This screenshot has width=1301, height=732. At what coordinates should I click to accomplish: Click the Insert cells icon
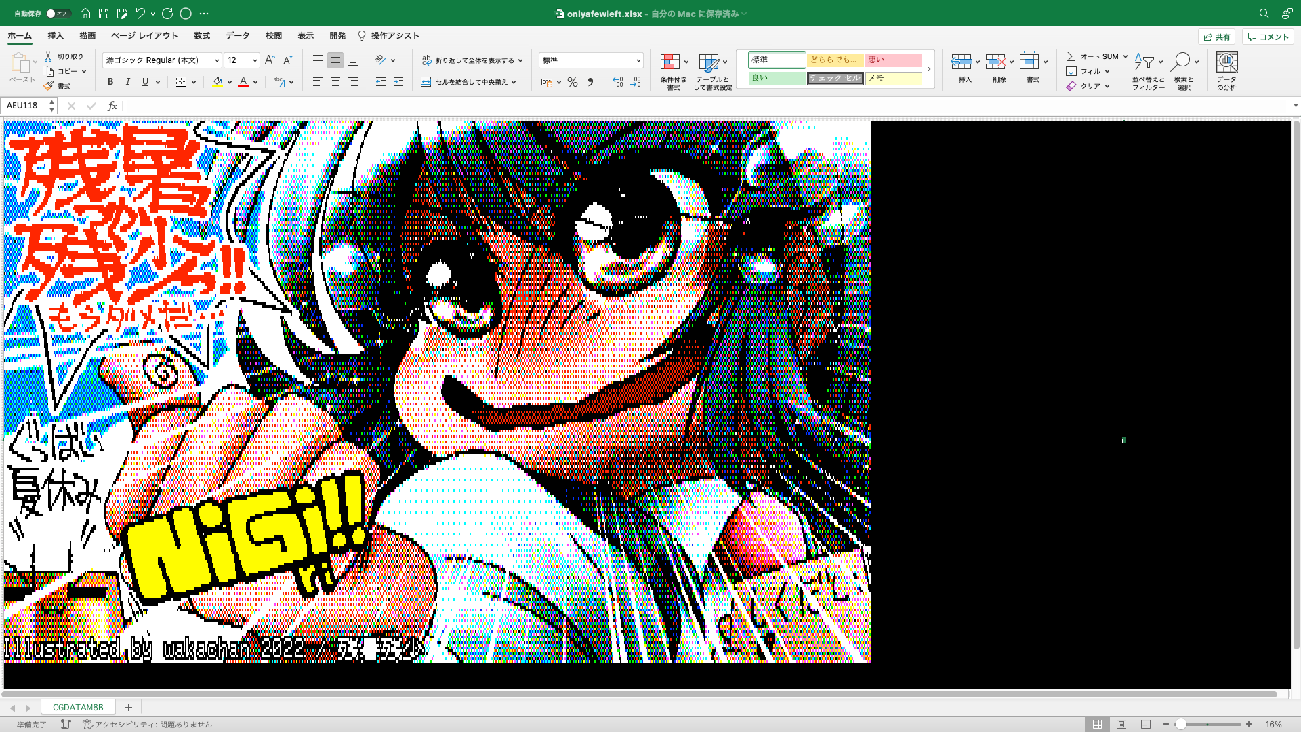[x=962, y=62]
